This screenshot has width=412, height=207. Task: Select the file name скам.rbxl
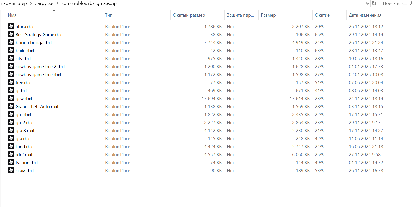[25, 170]
